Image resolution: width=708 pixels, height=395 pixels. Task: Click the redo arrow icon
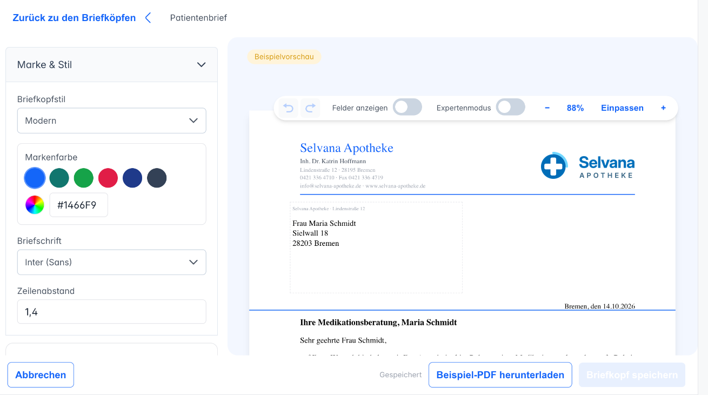pos(310,108)
